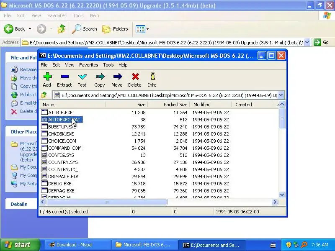Select the BUSETUP.EXE file
Viewport: 335px width, 251px height.
62,127
